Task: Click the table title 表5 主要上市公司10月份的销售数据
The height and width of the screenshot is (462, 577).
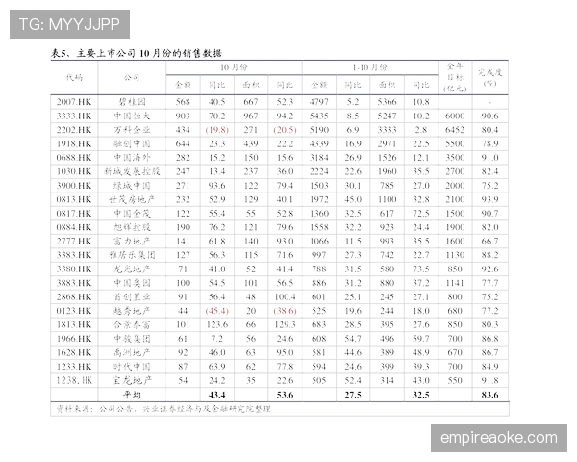Action: pos(137,53)
